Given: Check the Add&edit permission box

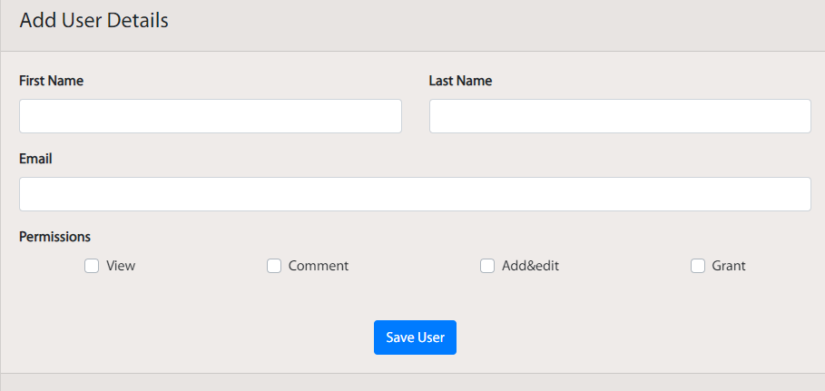Looking at the screenshot, I should (487, 267).
